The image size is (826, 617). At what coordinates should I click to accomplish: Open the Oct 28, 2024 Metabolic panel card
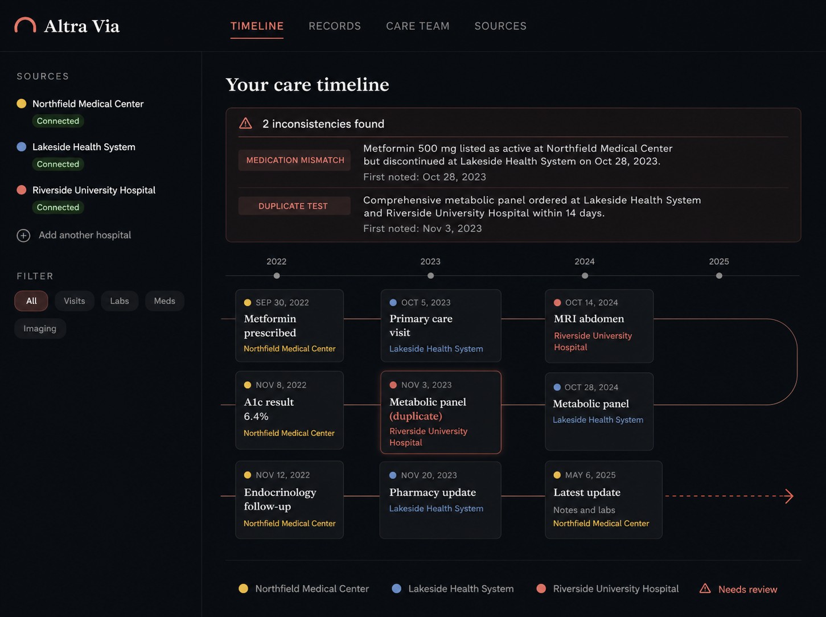(599, 412)
